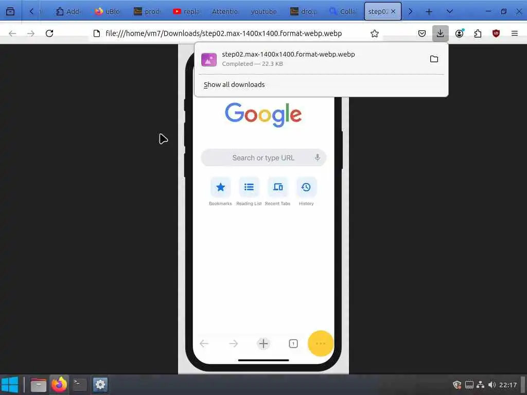Viewport: 527px width, 395px height.
Task: Open the terminal from the taskbar
Action: (80, 385)
